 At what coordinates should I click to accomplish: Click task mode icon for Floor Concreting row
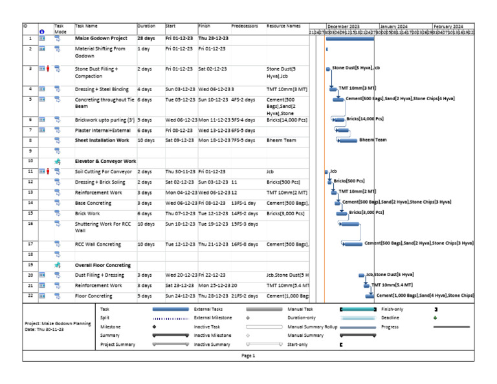tap(58, 295)
